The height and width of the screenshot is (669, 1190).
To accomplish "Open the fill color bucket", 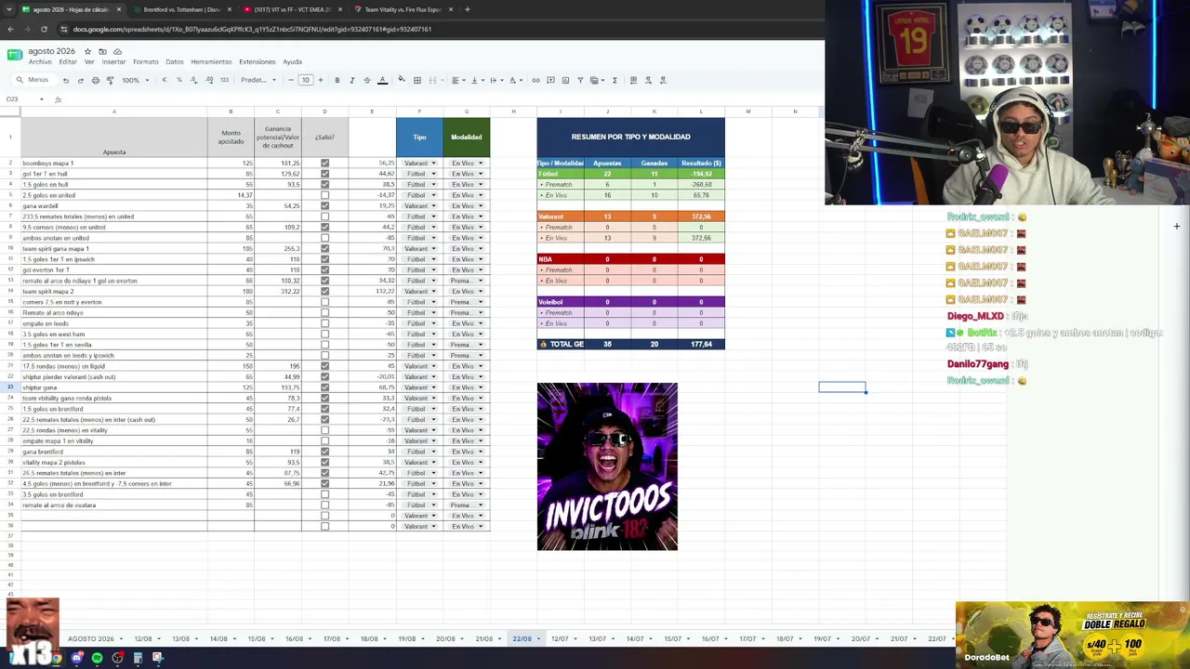I will pyautogui.click(x=402, y=80).
